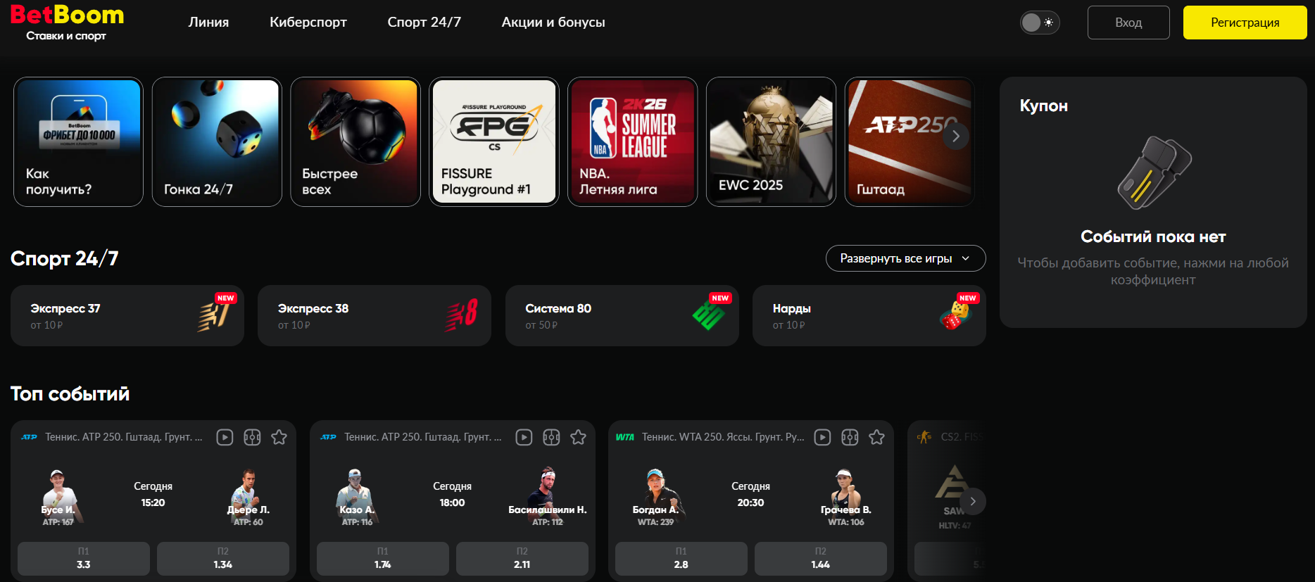Favorite the Казо–Басилашвили match

pos(579,437)
